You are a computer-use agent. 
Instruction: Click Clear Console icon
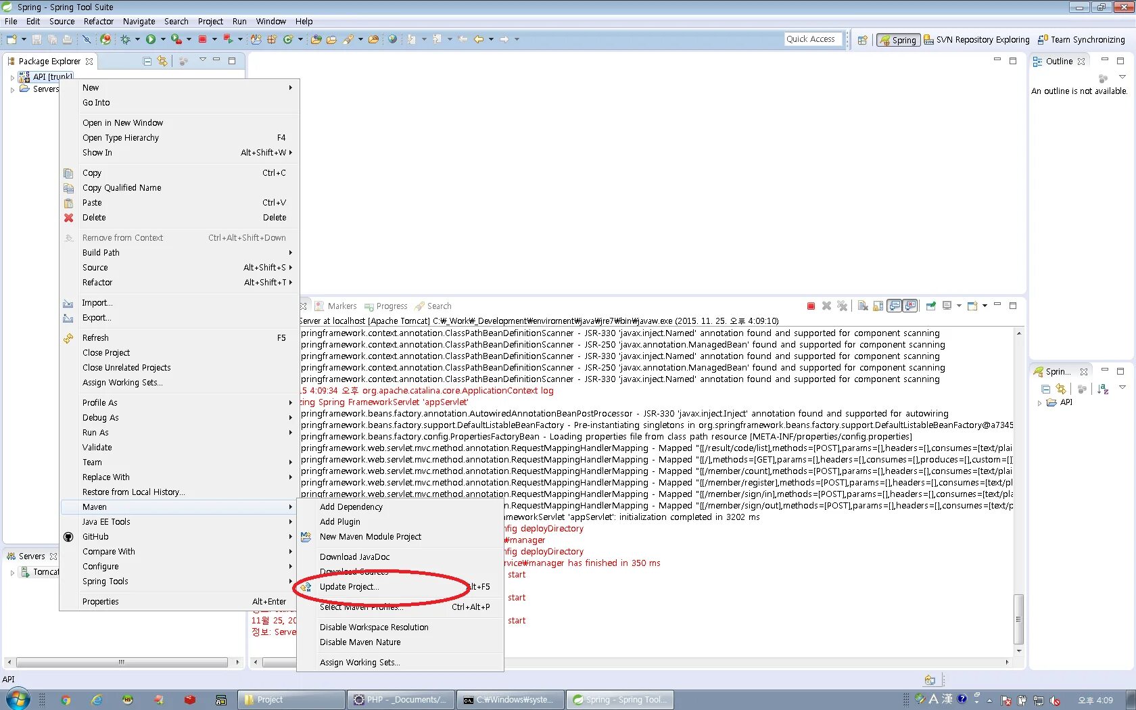point(863,306)
